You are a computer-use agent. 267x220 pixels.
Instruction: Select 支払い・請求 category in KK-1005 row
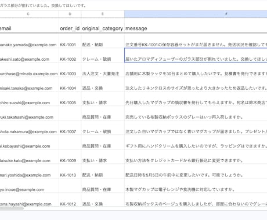[x=103, y=99]
